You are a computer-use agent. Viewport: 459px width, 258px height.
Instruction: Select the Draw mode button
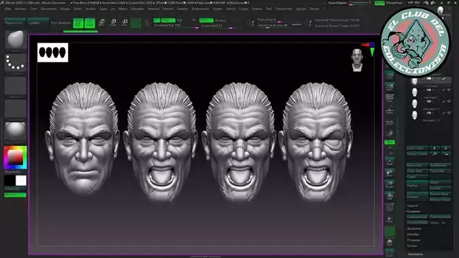point(90,23)
